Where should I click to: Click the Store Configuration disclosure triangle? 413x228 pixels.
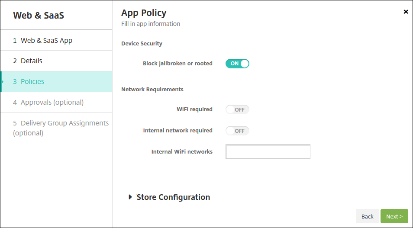point(131,197)
